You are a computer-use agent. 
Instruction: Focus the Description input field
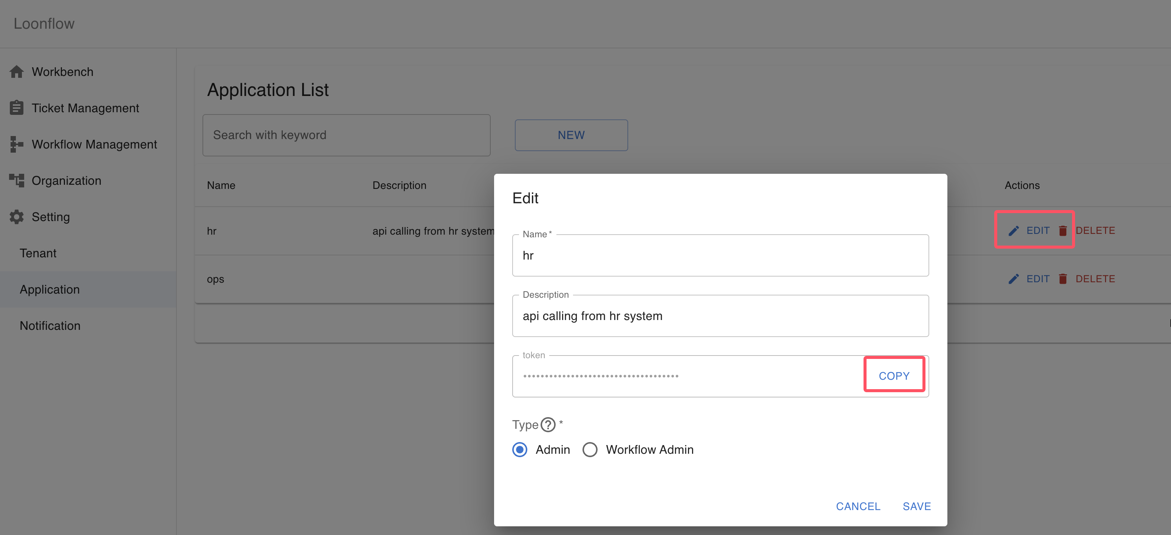point(720,316)
